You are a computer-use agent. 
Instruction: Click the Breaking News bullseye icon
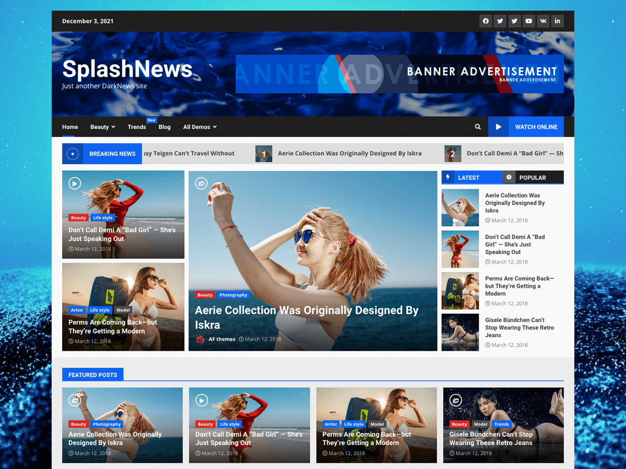tap(73, 153)
